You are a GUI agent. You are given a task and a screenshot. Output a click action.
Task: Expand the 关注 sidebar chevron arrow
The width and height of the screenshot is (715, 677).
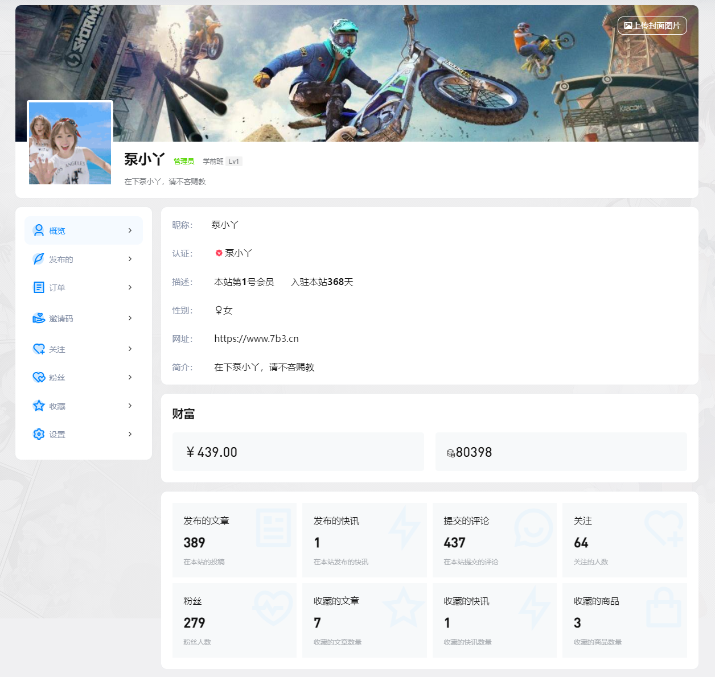point(130,349)
